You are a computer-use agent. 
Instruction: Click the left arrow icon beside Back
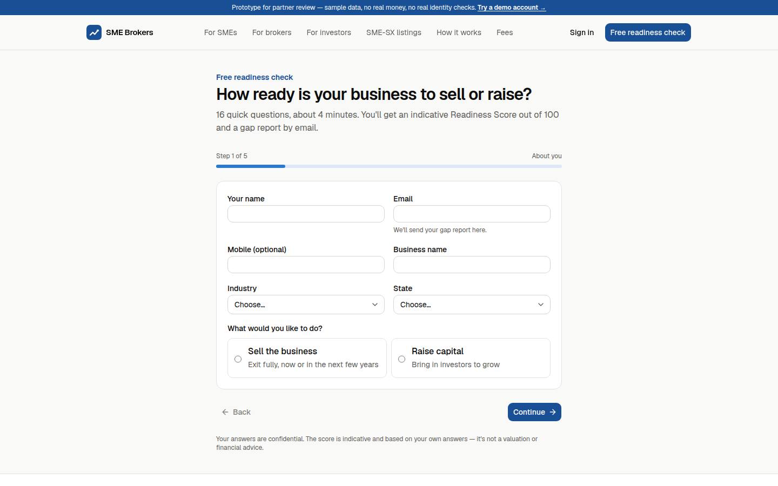tap(225, 412)
